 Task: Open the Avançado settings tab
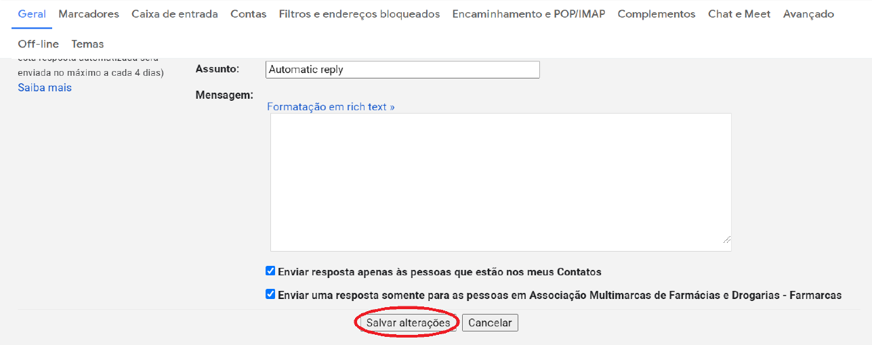tap(808, 14)
